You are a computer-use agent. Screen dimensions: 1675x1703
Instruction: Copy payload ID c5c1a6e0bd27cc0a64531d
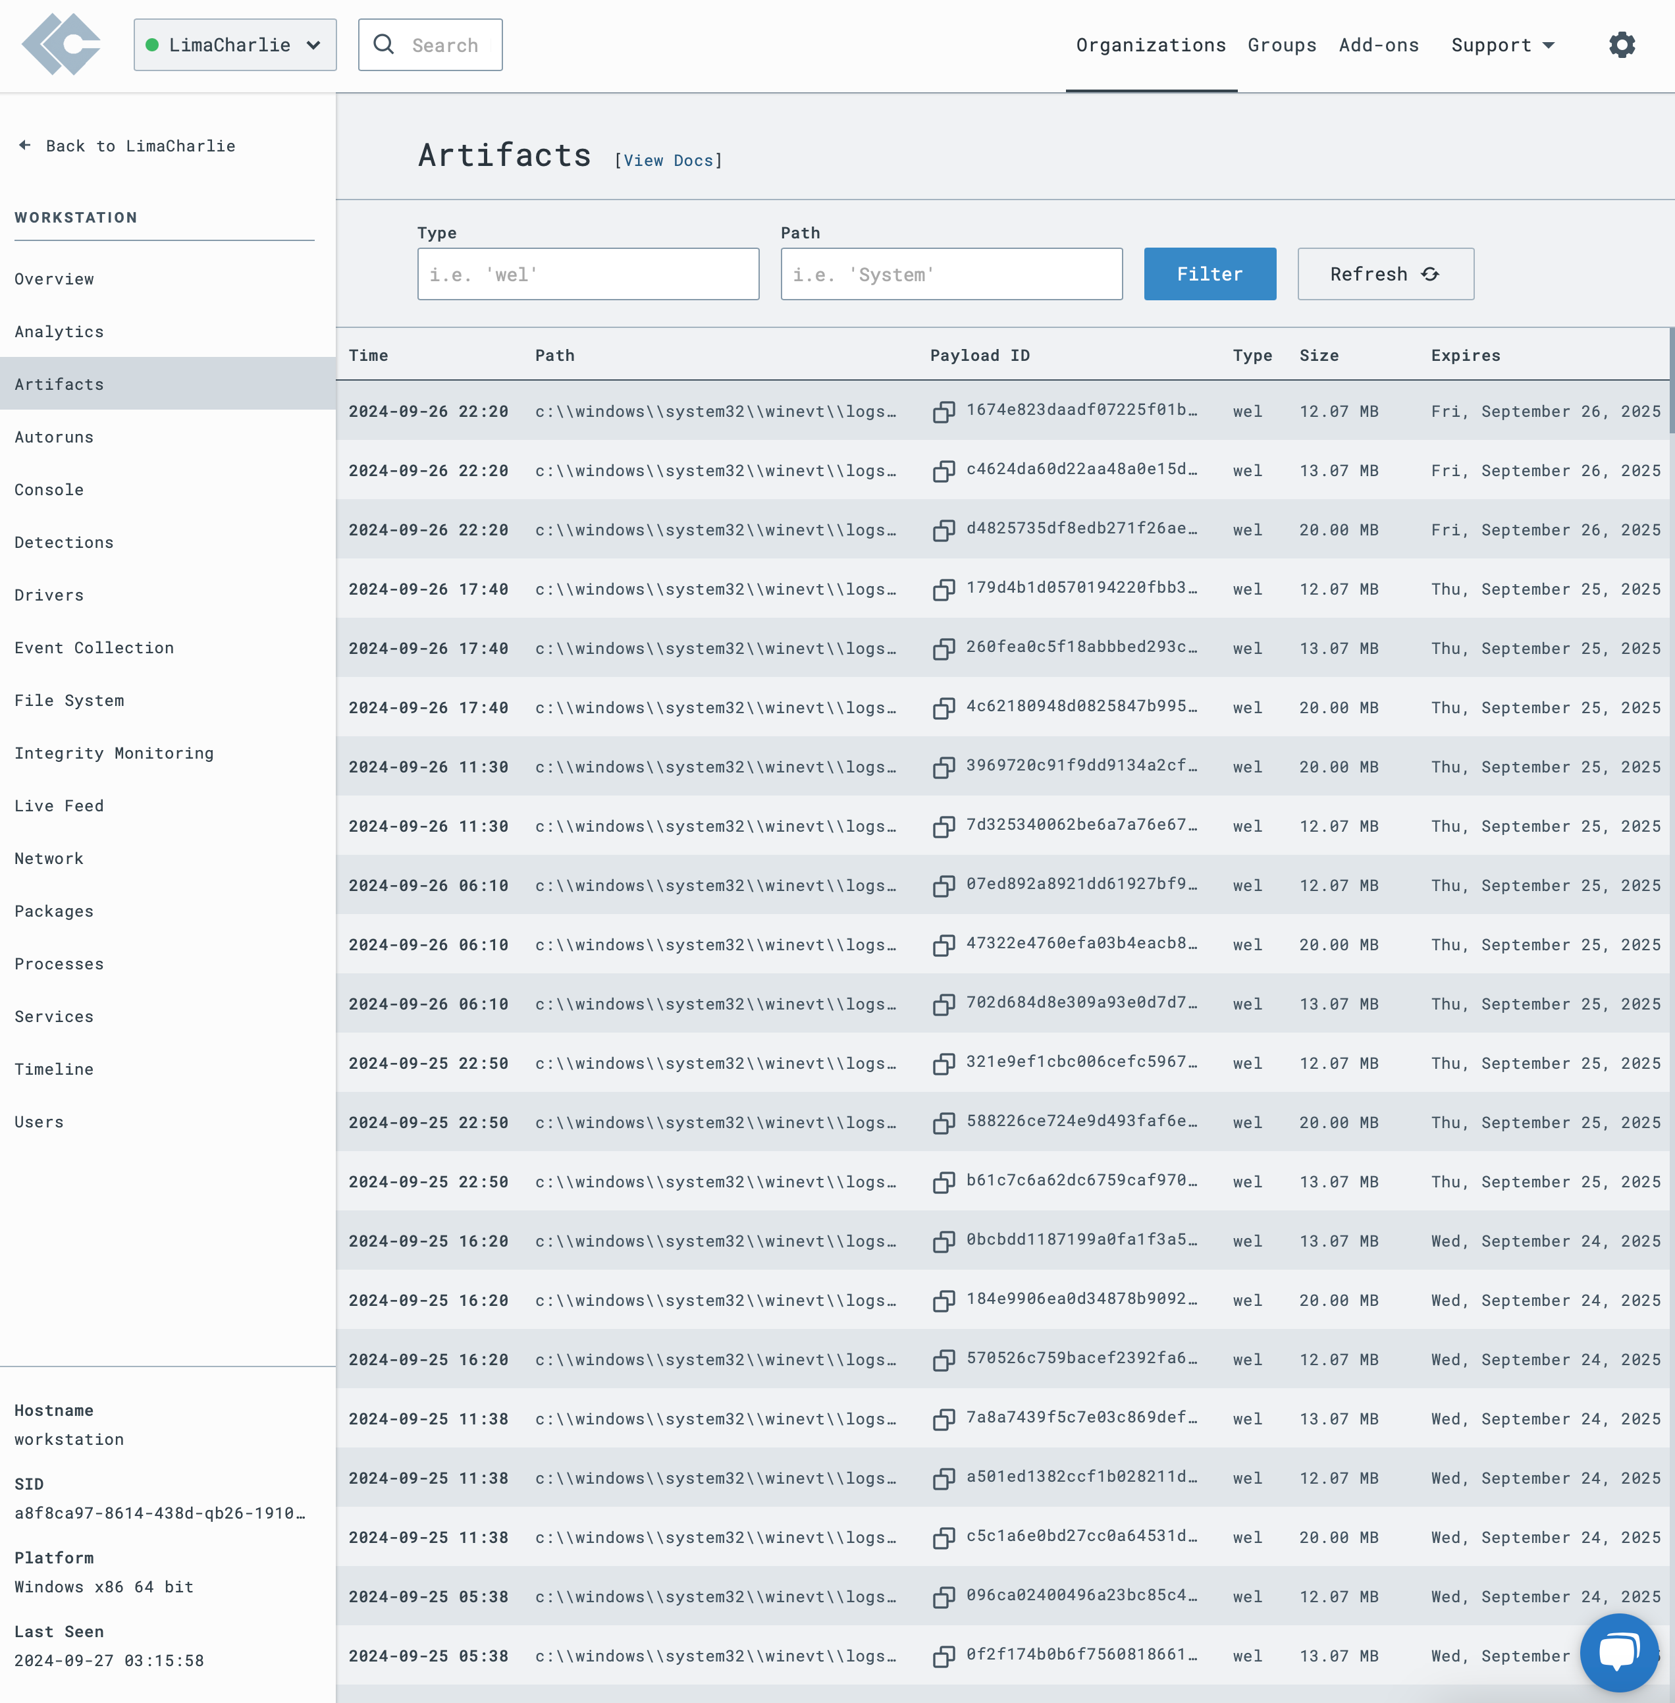point(944,1538)
